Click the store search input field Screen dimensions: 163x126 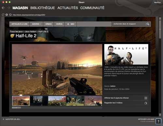click(x=129, y=24)
